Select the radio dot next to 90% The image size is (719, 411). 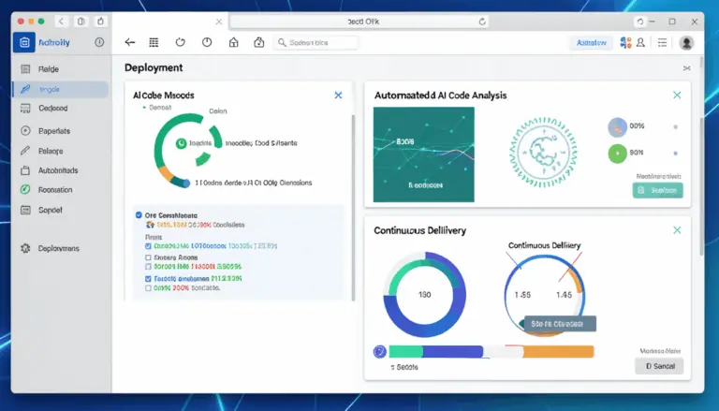[675, 154]
